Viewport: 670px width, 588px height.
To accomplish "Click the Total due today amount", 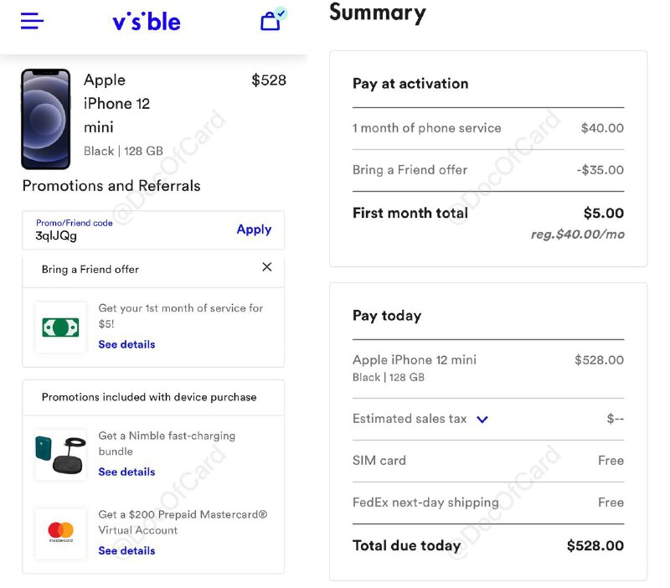I will 595,546.
